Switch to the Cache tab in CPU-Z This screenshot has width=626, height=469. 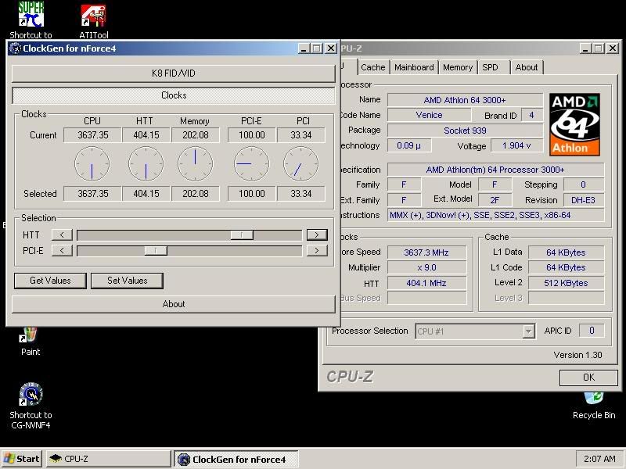[373, 67]
